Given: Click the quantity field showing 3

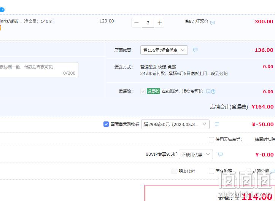Looking at the screenshot, I should tap(148, 23).
